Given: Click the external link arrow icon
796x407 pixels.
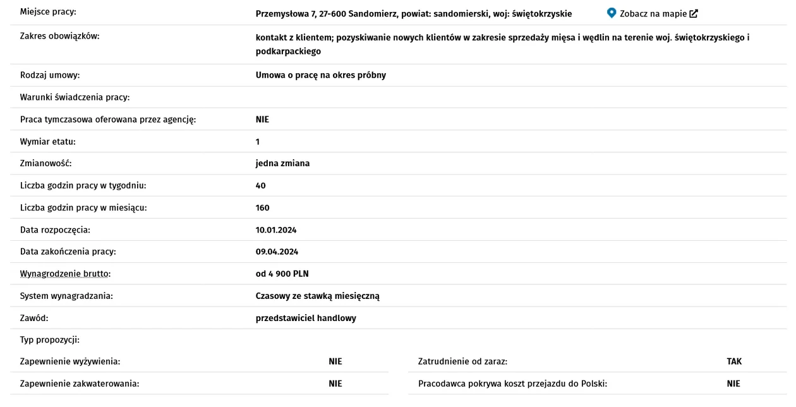Looking at the screenshot, I should [694, 13].
